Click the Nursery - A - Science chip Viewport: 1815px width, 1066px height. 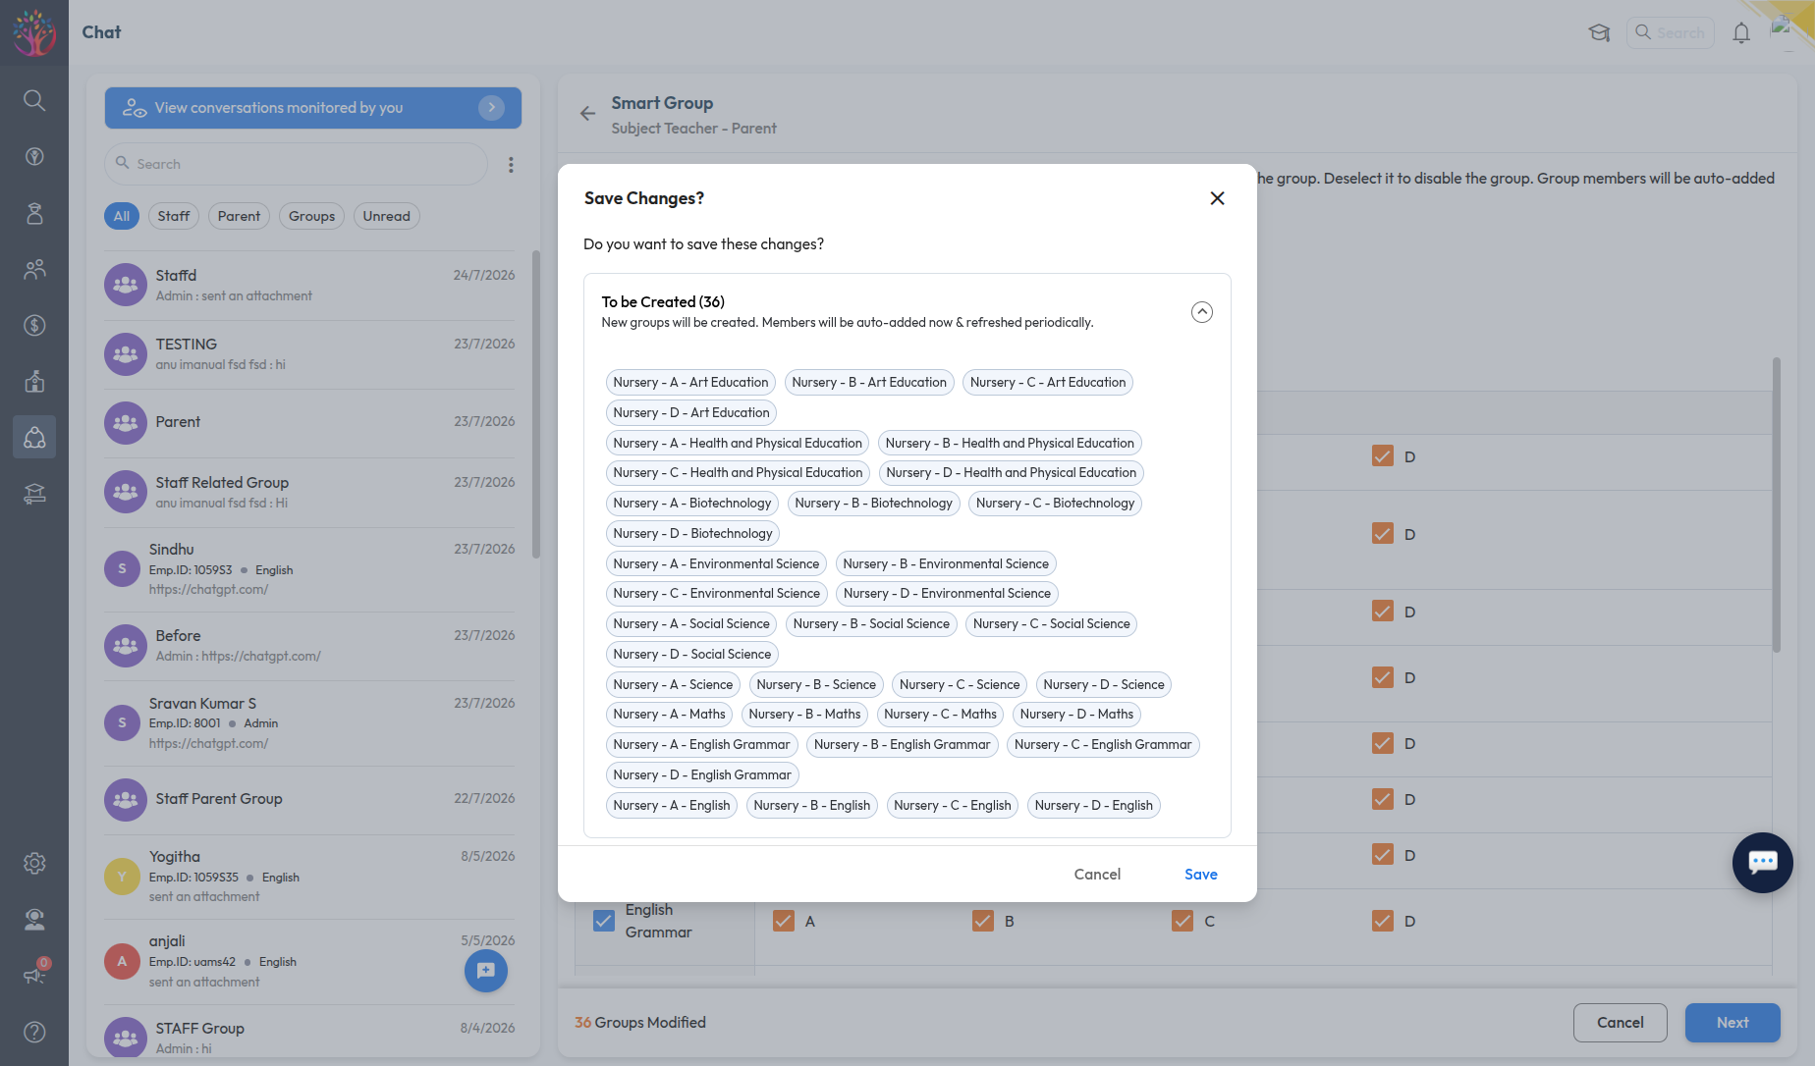point(673,685)
